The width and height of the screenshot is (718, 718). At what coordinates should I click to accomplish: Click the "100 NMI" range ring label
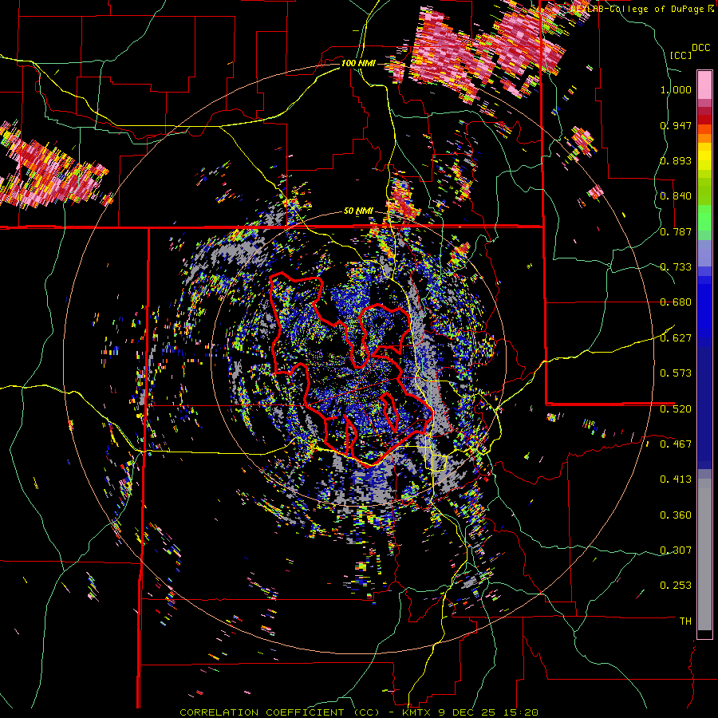pyautogui.click(x=358, y=63)
